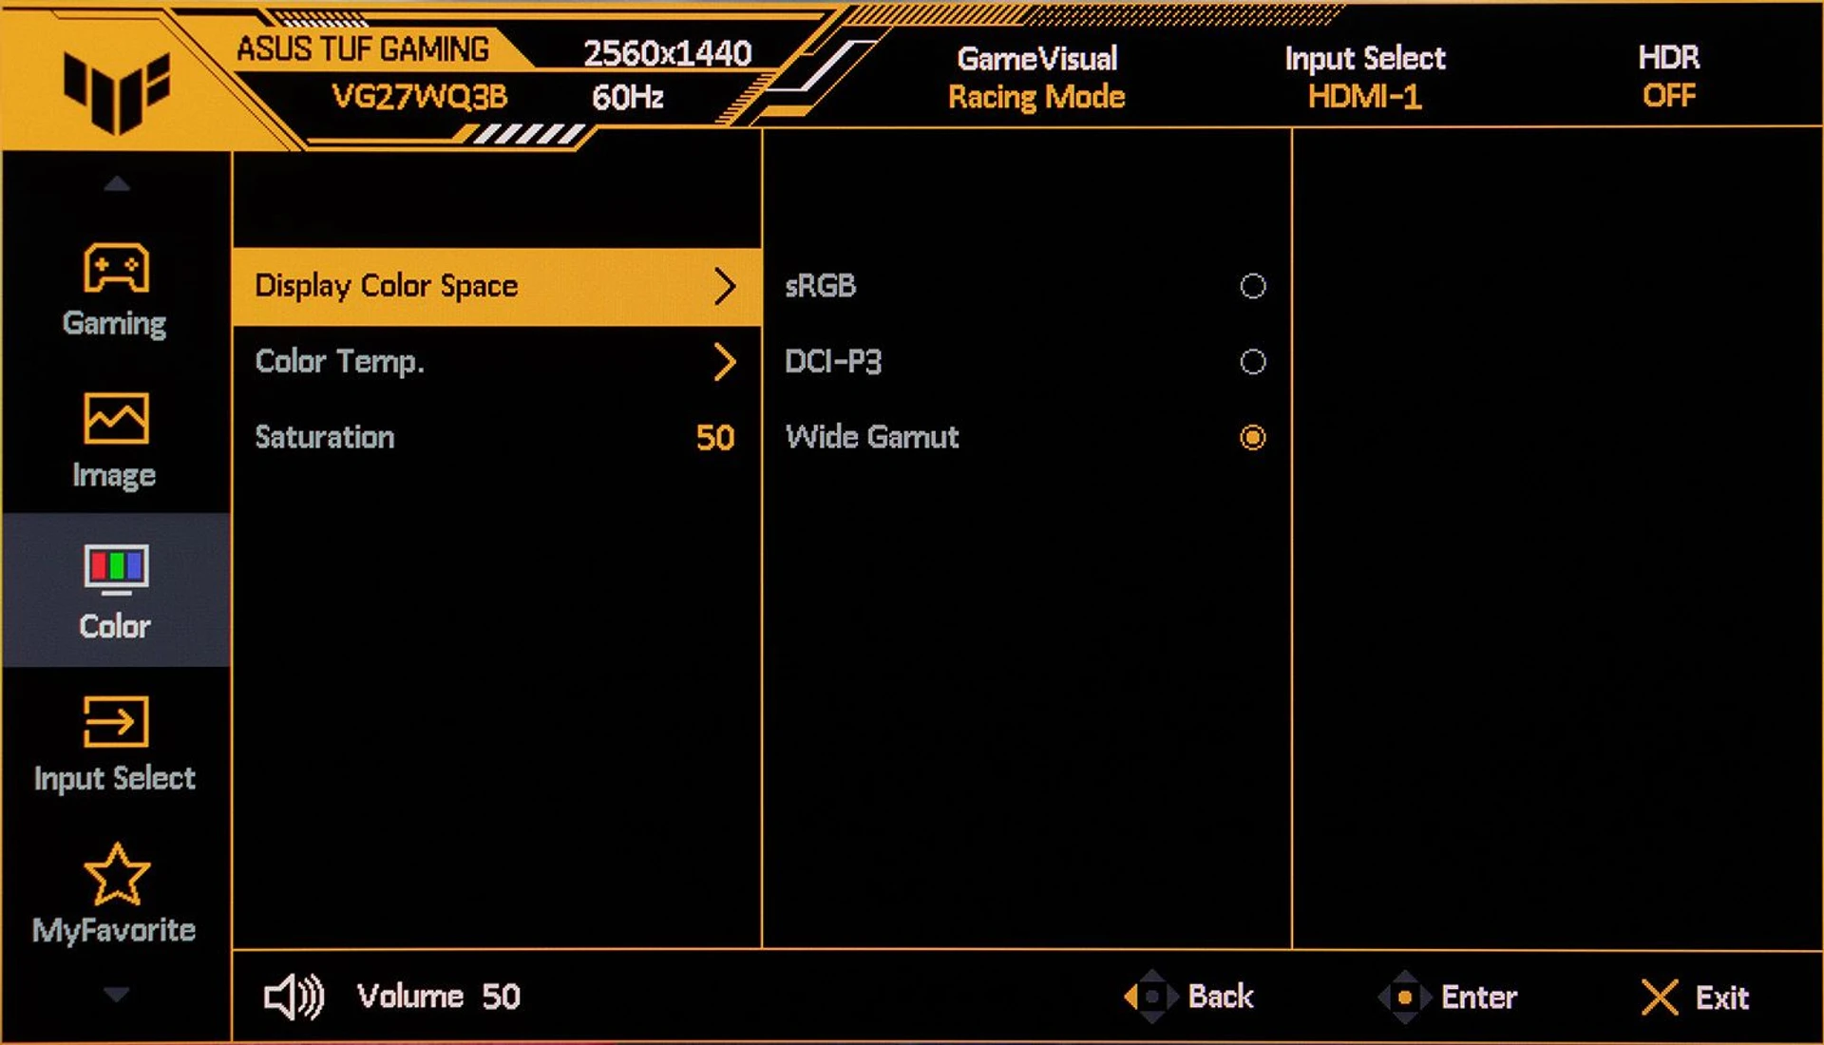
Task: Click the HDR OFF status
Action: [x=1669, y=77]
